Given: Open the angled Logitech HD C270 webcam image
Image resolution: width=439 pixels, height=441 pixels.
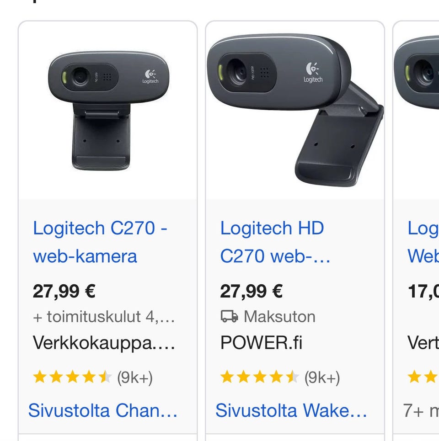Looking at the screenshot, I should (x=295, y=110).
